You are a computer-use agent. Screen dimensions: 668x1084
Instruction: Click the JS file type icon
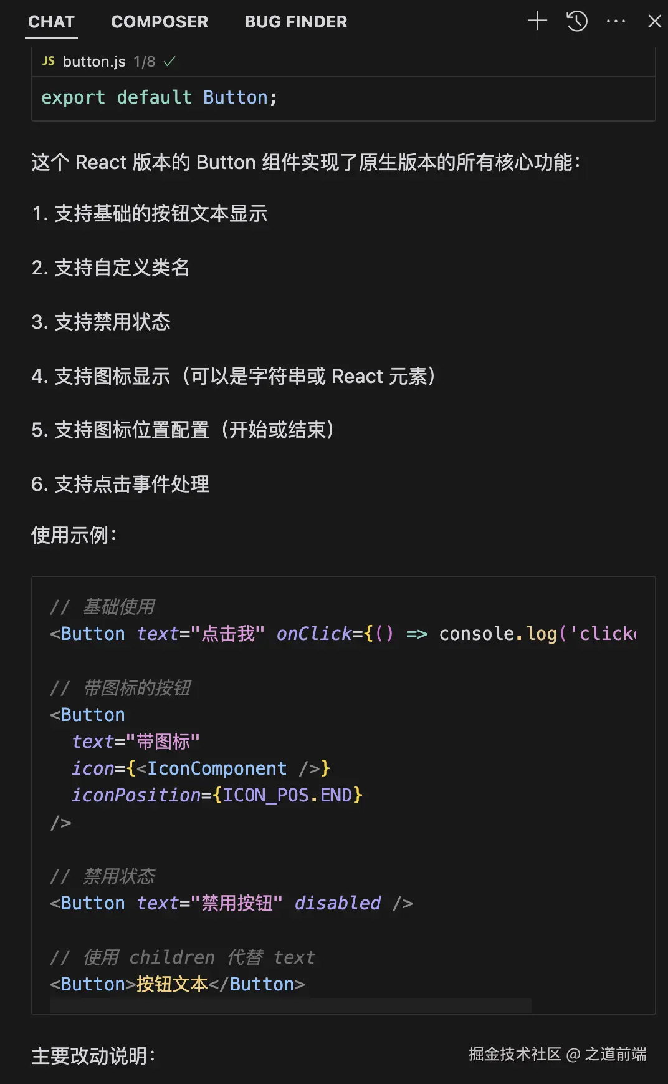48,61
